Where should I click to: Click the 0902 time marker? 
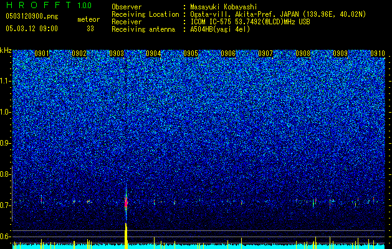click(79, 54)
